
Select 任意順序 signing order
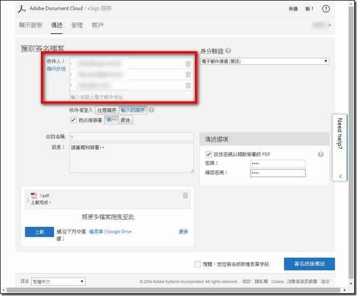(x=107, y=110)
